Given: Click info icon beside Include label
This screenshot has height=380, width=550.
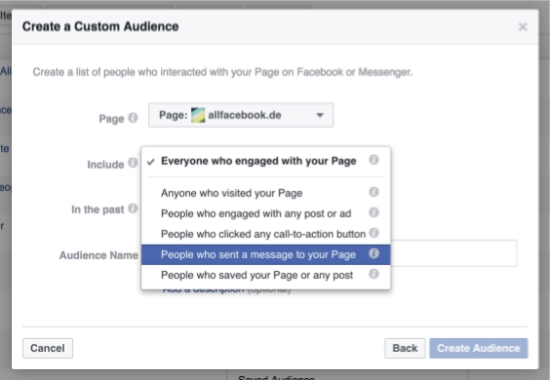Looking at the screenshot, I should click(133, 163).
